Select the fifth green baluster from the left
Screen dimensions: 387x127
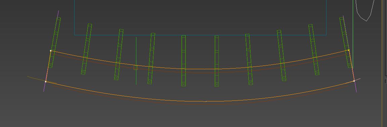point(184,61)
